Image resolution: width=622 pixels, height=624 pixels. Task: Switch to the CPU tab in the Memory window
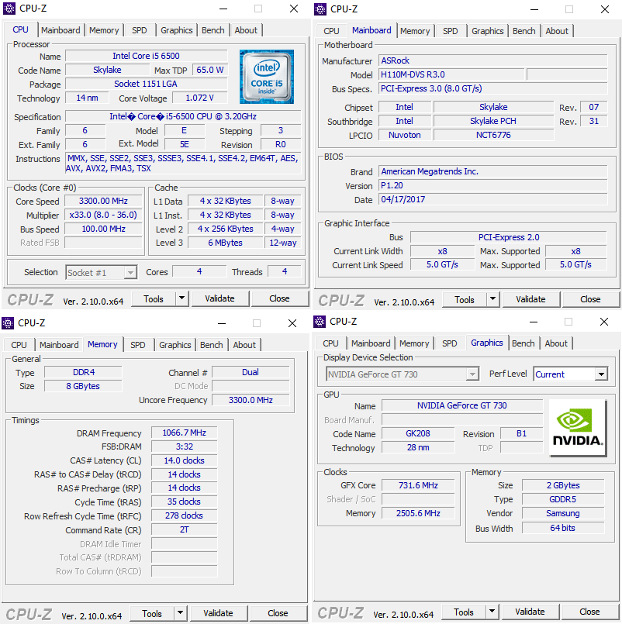[19, 345]
